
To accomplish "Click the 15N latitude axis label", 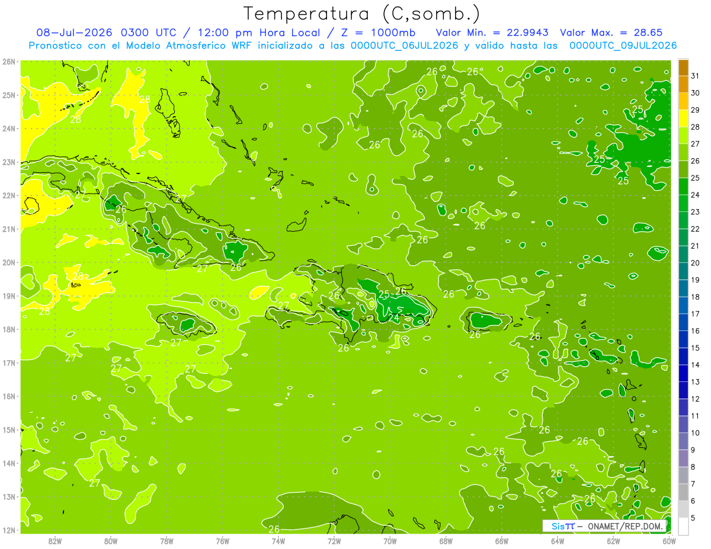I will tap(9, 429).
